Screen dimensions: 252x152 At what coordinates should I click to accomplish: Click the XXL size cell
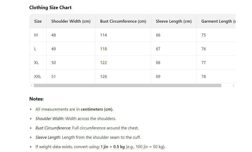point(38,77)
